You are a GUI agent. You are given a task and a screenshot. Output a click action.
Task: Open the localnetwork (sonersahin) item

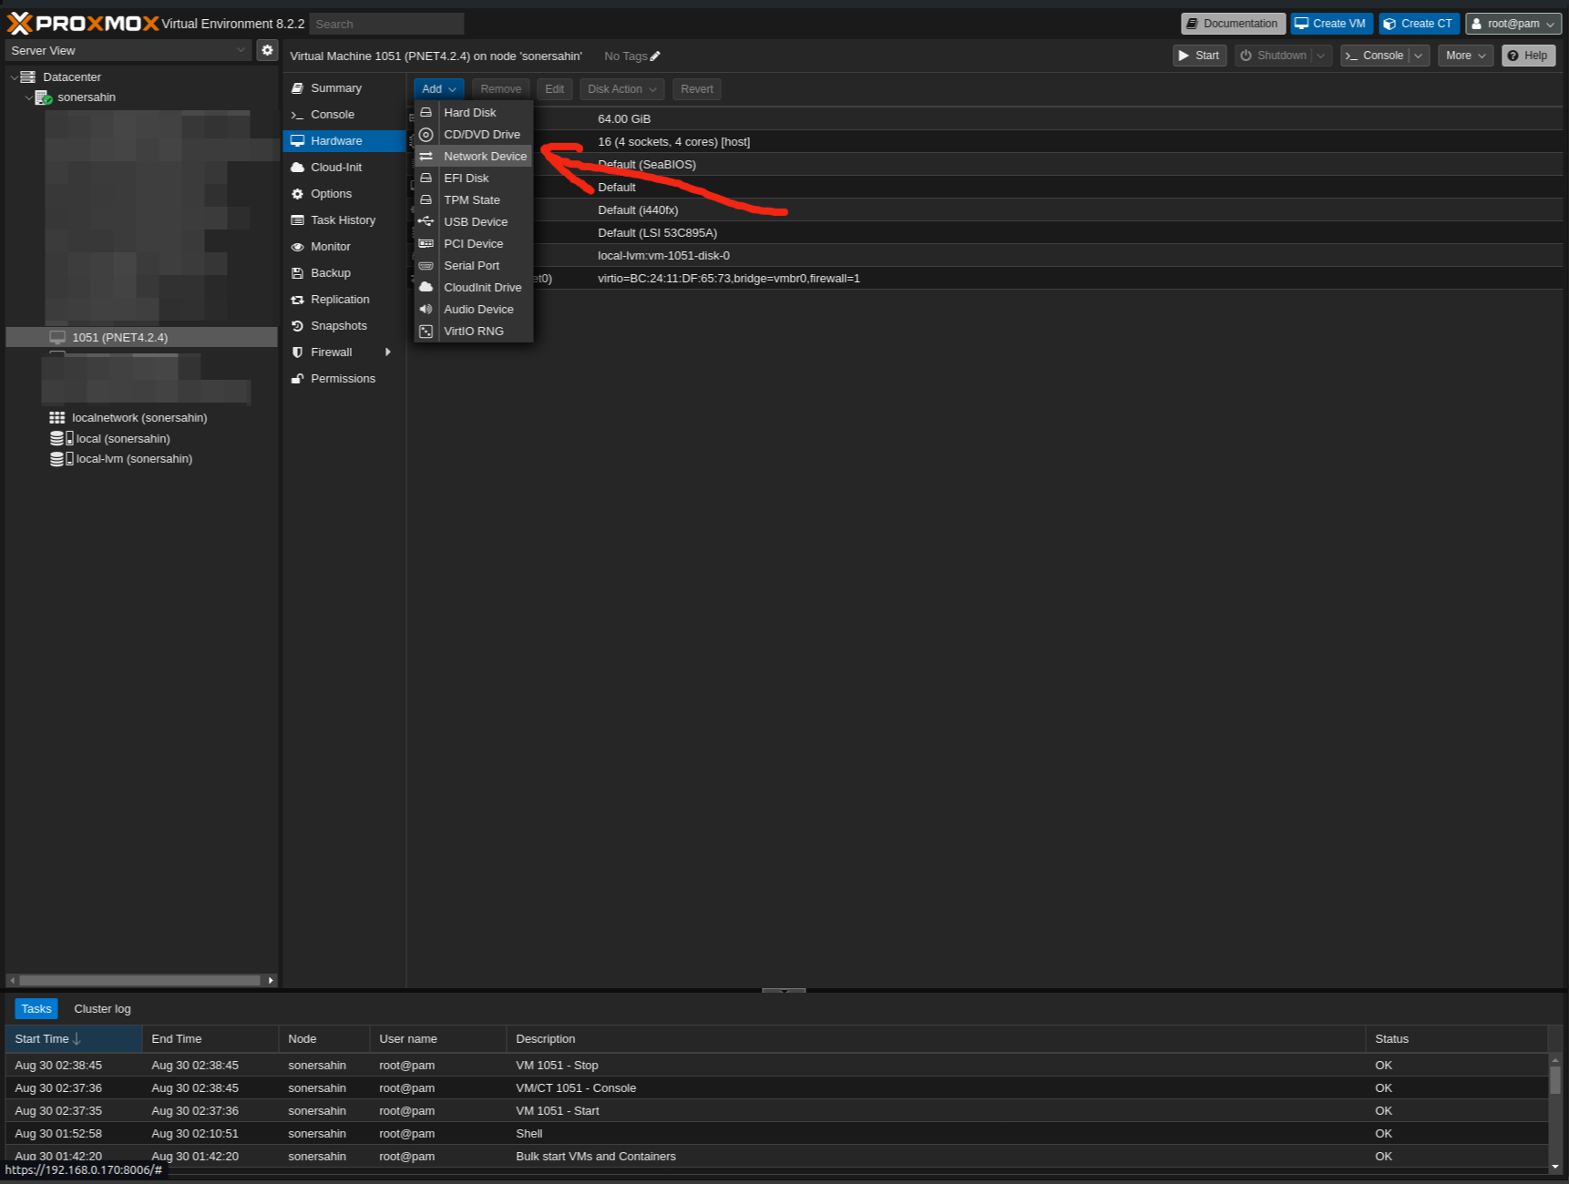click(x=138, y=418)
